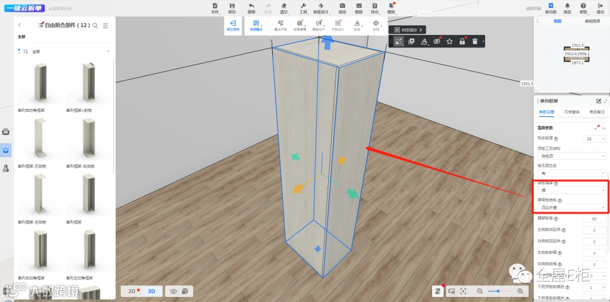Switch to 参数设置 tab
Viewport: 610px width, 302px height.
[x=546, y=112]
